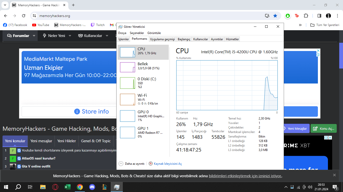
Task: Click the install app icon in address bar
Action: [267, 16]
